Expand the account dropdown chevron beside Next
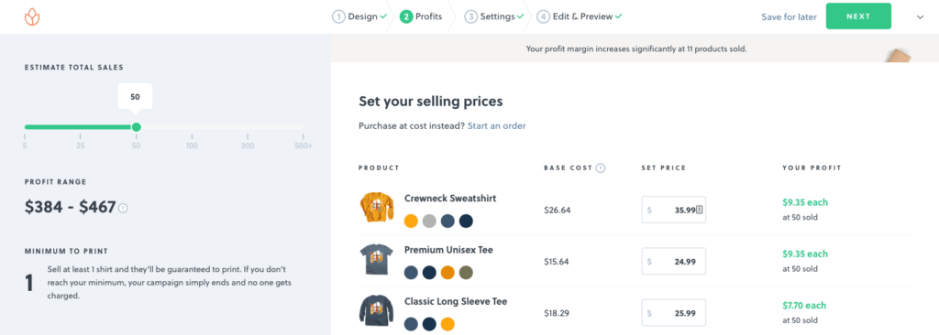Viewport: 939px width, 335px height. 921,16
